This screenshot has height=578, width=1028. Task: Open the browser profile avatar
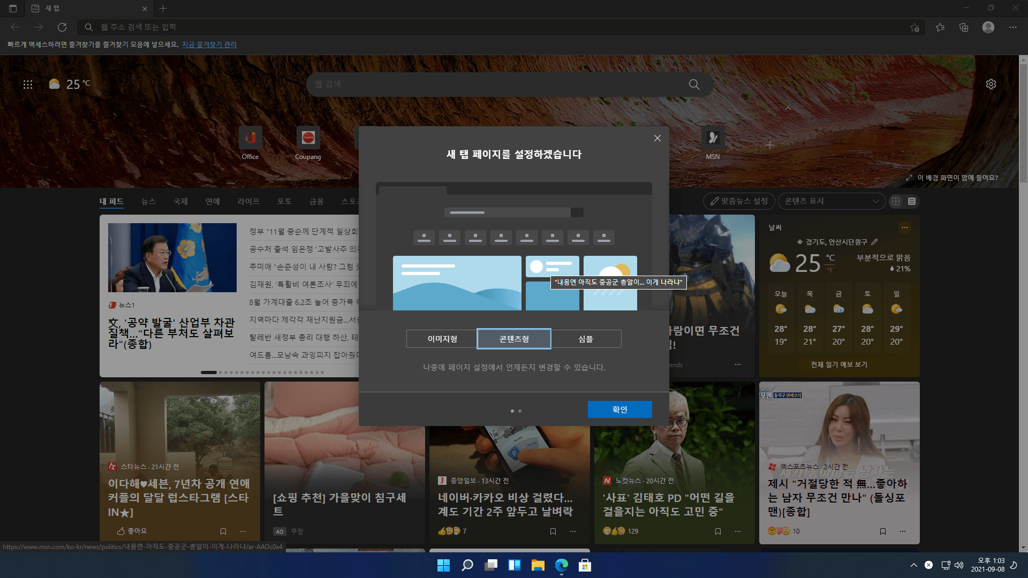(x=988, y=27)
